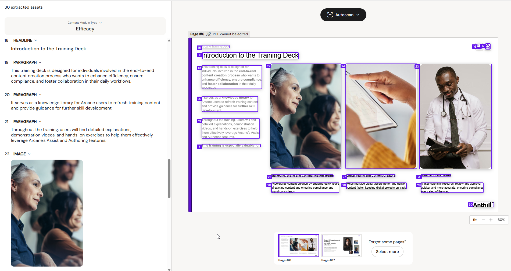
Task: Click the zoom in plus icon
Action: (491, 220)
